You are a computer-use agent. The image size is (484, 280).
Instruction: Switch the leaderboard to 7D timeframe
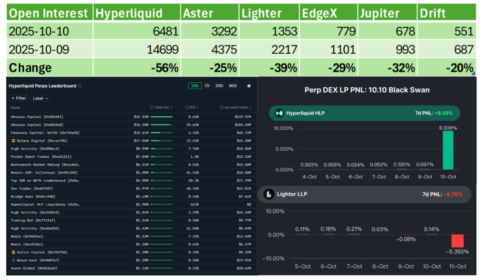click(x=207, y=86)
